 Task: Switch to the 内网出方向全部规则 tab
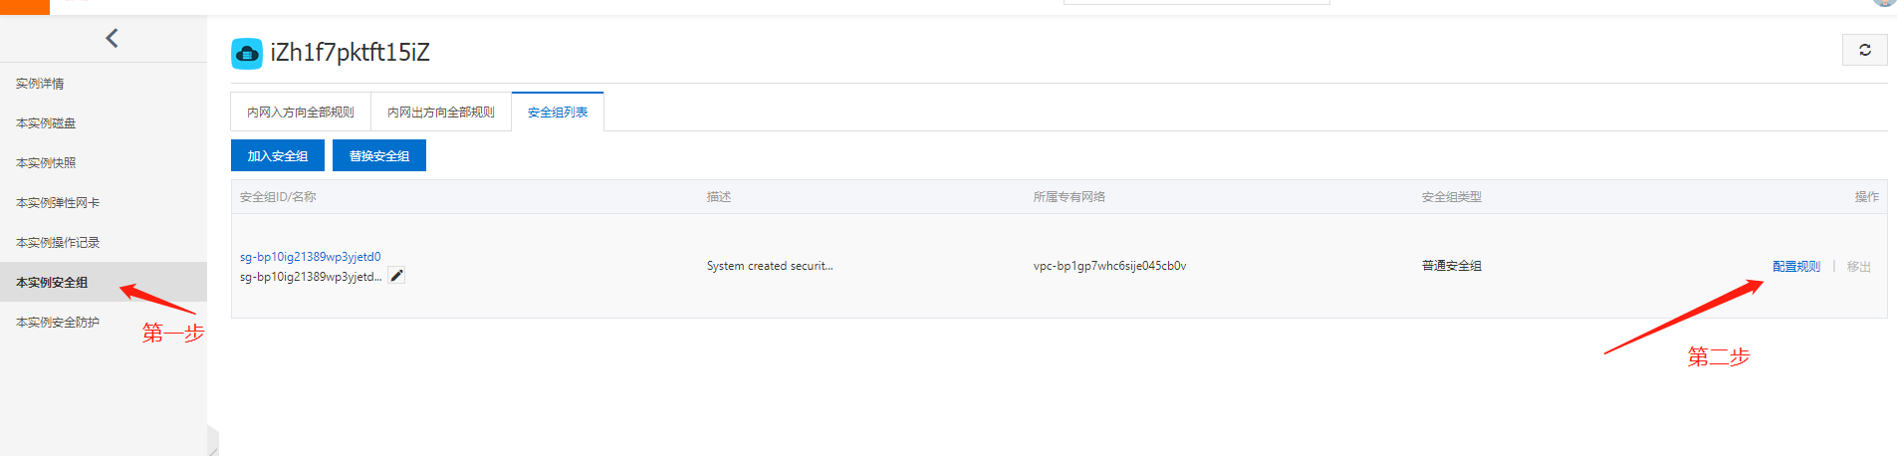pos(441,112)
